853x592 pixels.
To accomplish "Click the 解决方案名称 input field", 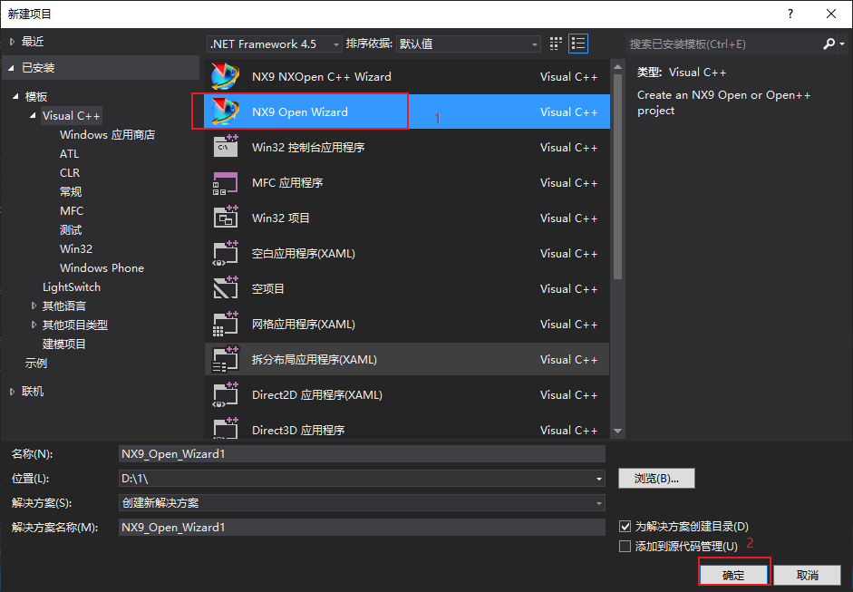I will coord(362,528).
